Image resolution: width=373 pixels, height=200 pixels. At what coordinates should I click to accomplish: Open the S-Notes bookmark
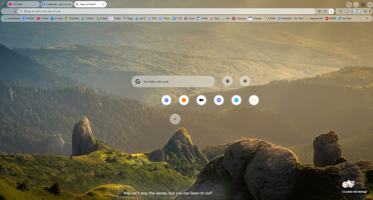tap(255, 18)
